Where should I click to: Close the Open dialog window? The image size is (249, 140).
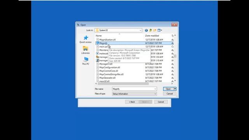(x=174, y=25)
